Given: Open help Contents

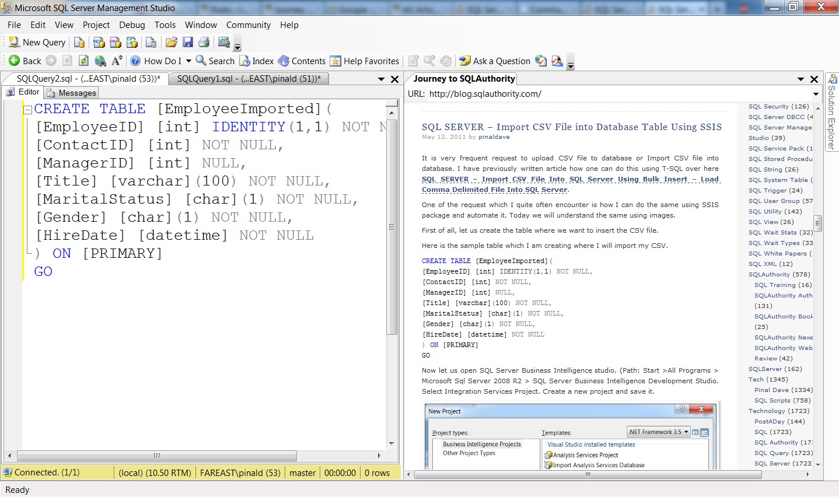Looking at the screenshot, I should [302, 61].
